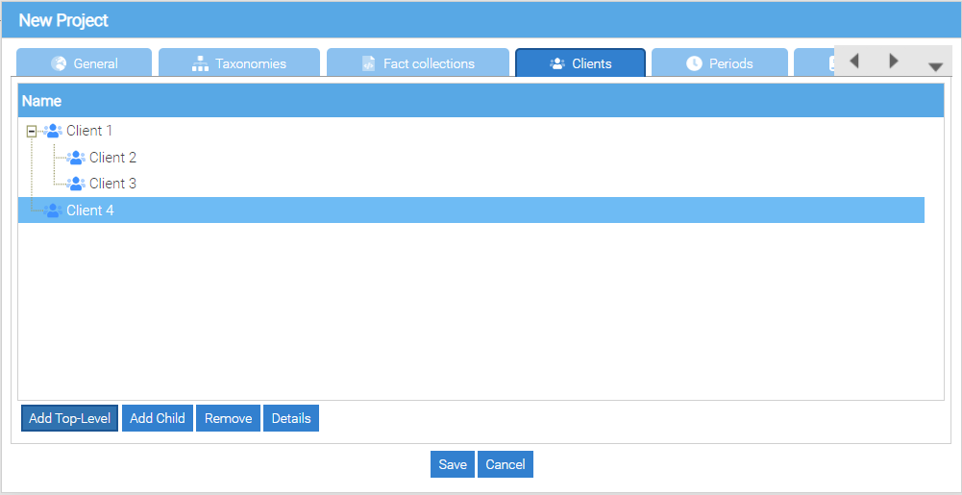Click the clock icon on Periods tab
Viewport: 962px width, 495px height.
pos(694,63)
